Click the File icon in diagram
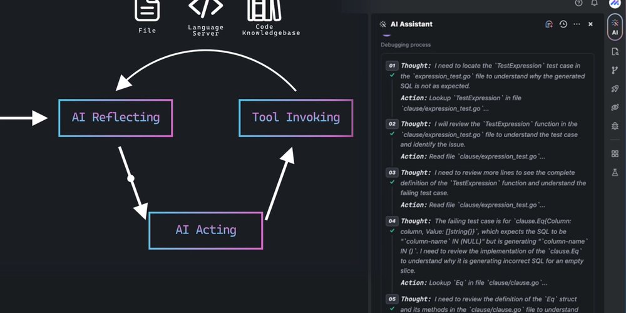The height and width of the screenshot is (313, 626). pos(147,10)
